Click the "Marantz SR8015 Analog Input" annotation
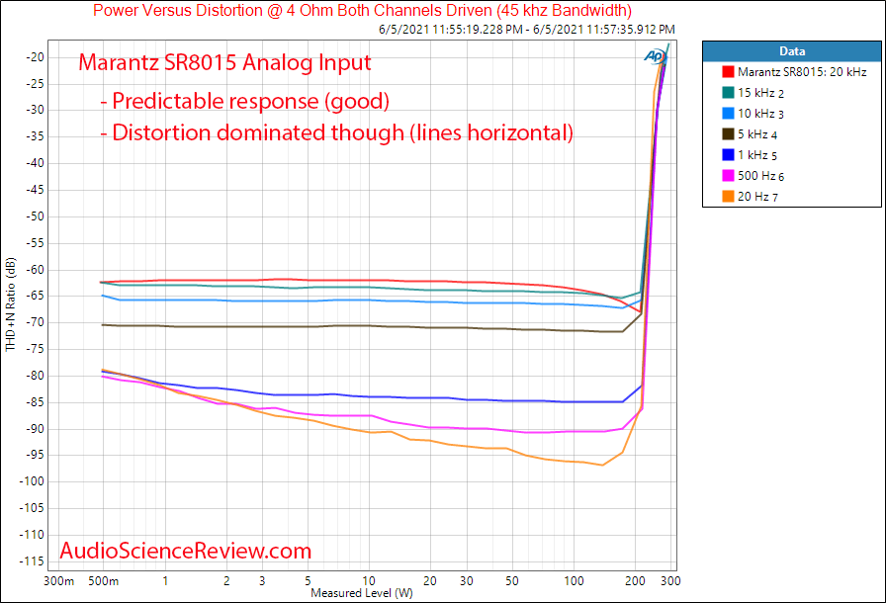 click(x=224, y=62)
